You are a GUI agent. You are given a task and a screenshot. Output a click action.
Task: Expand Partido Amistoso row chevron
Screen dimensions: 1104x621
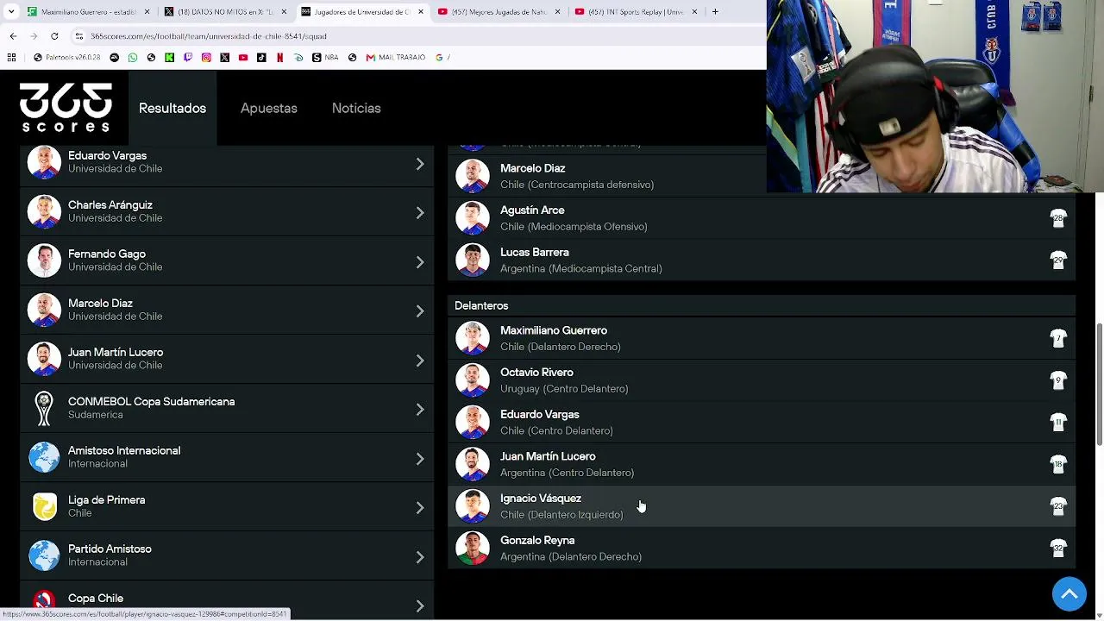pyautogui.click(x=420, y=556)
